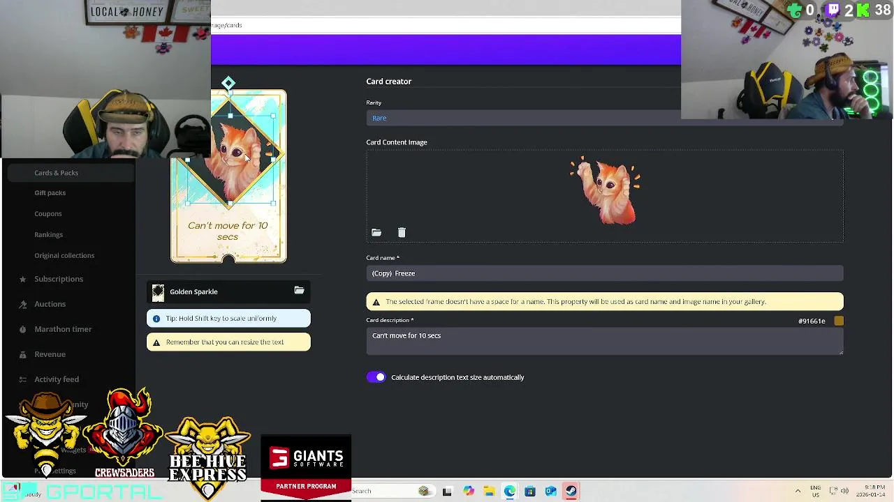Open volume control in system tray
The image size is (894, 502).
click(844, 491)
